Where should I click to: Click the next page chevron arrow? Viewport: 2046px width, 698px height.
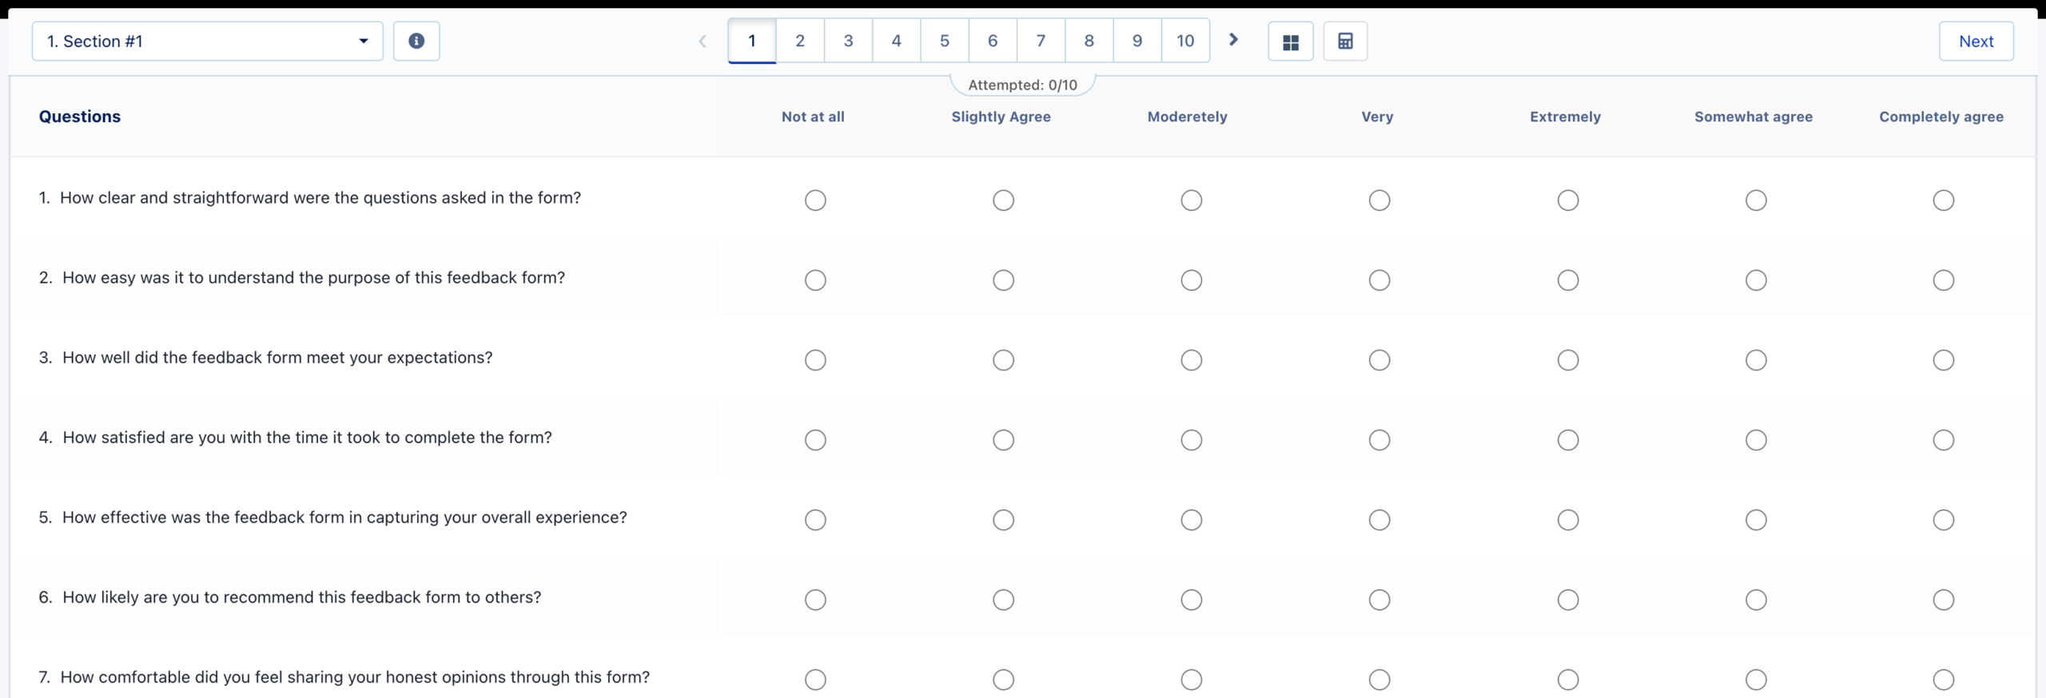[x=1233, y=40]
